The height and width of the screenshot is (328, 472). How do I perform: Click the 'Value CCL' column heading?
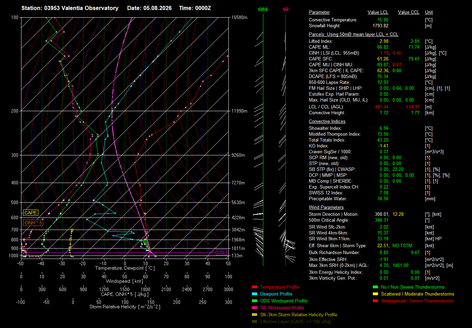coord(409,12)
